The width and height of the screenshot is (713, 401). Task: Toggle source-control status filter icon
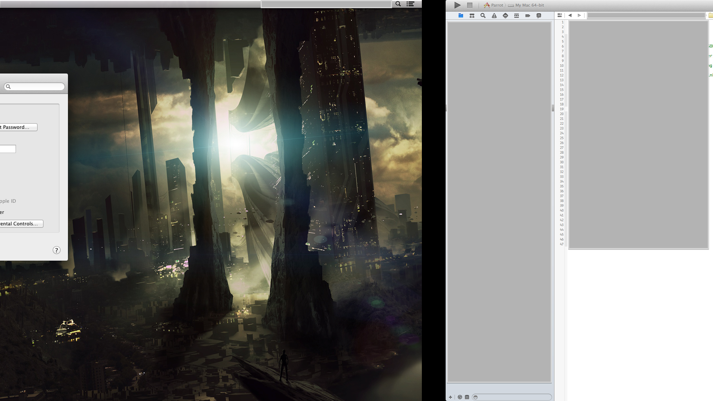point(467,397)
